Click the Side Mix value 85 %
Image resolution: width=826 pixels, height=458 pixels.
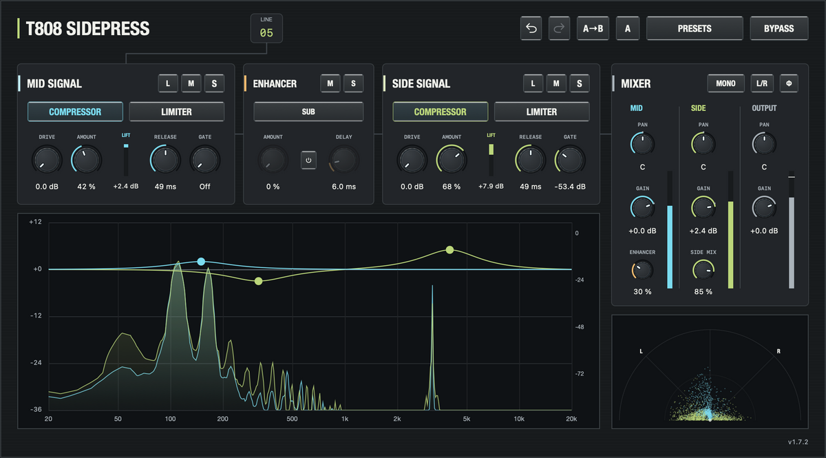click(703, 292)
